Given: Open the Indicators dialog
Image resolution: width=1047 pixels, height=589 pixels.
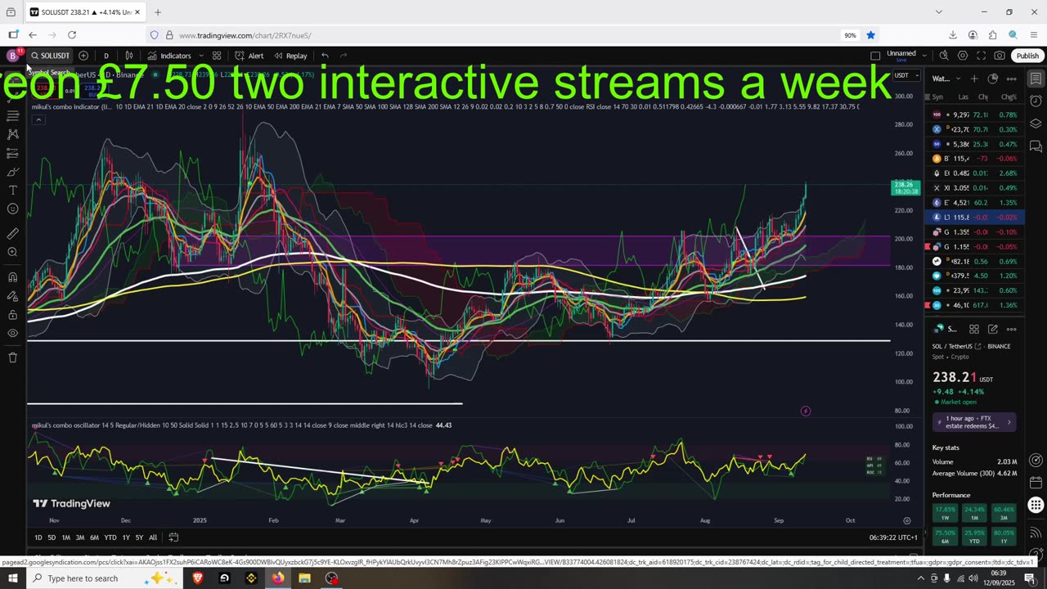Looking at the screenshot, I should [169, 56].
